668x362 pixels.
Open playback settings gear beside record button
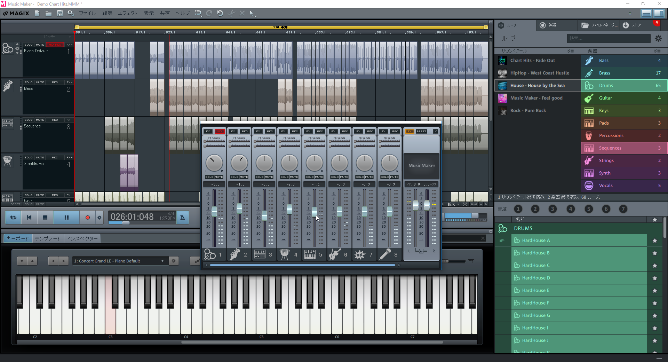pos(100,218)
